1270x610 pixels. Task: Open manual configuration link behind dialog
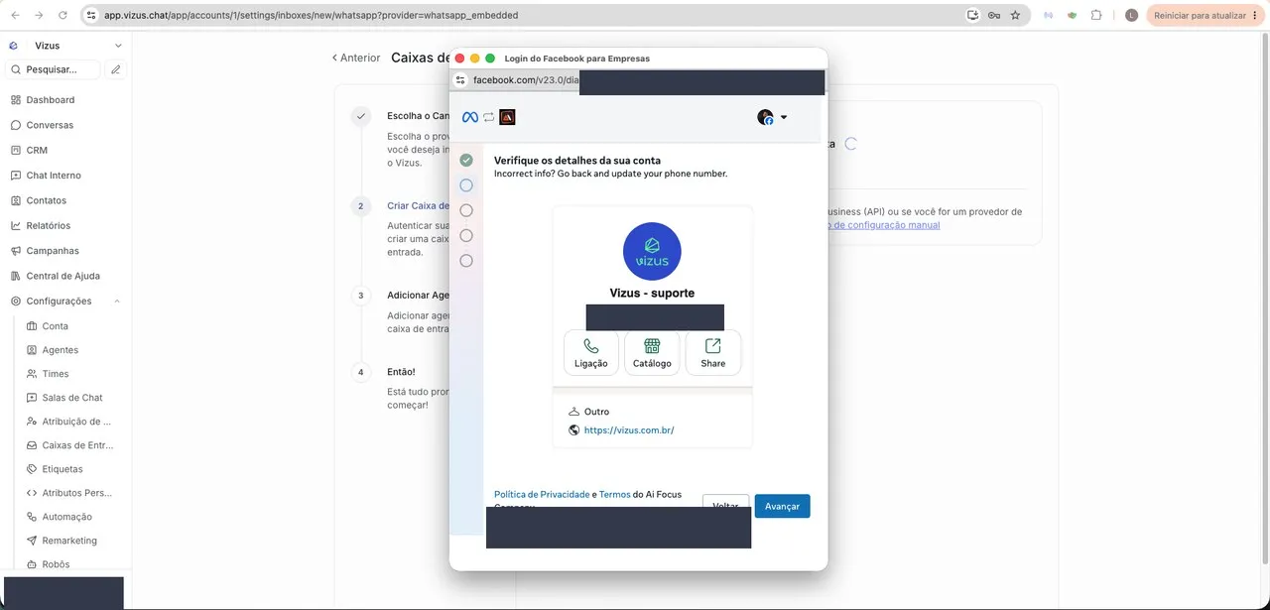(884, 225)
